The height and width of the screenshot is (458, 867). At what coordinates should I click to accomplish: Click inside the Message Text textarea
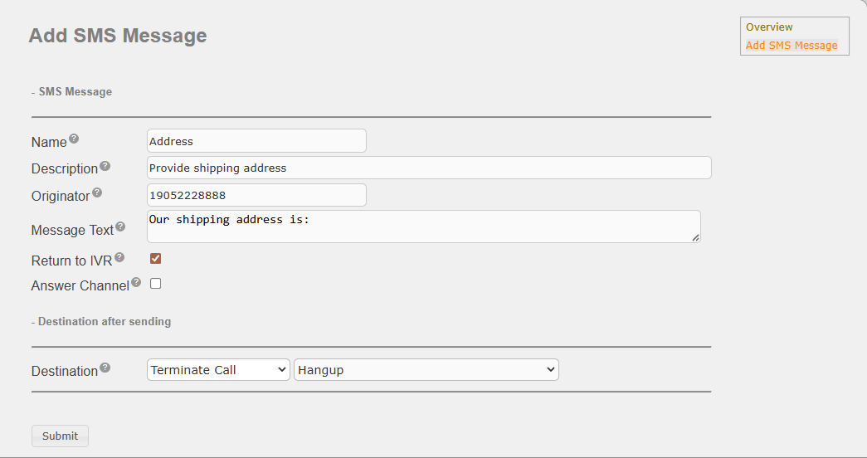click(x=424, y=227)
